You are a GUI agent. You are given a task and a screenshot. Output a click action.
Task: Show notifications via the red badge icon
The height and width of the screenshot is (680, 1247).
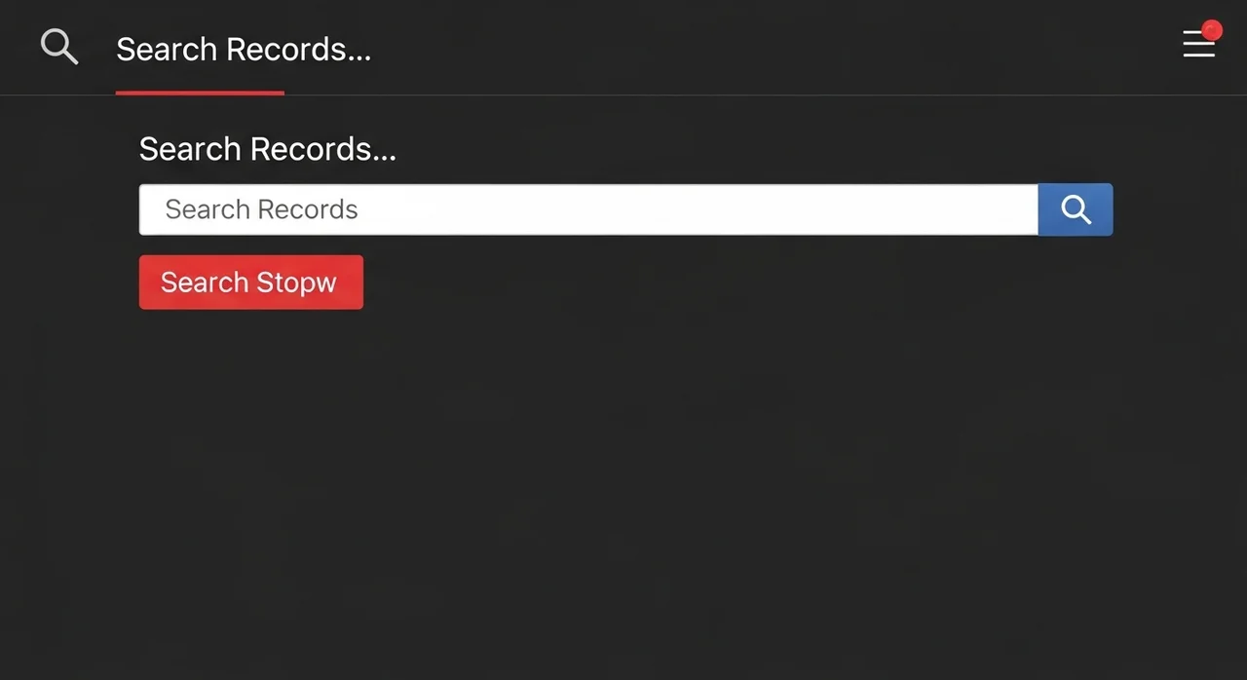point(1212,30)
